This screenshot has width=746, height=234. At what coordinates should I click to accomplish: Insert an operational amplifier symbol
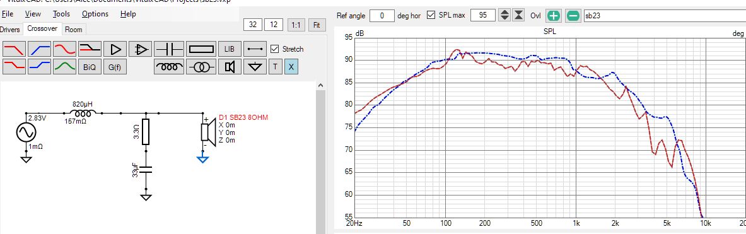141,49
